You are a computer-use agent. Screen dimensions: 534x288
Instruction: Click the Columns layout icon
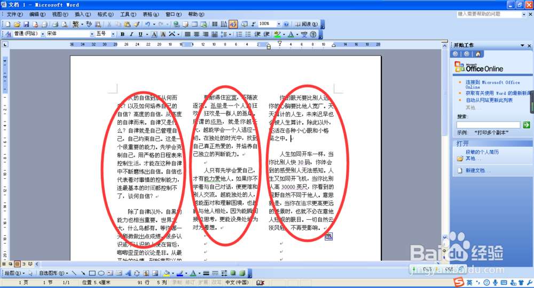click(215, 24)
